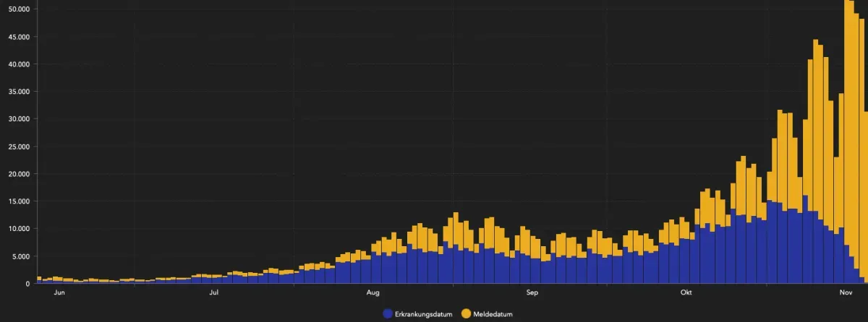The image size is (868, 322).
Task: Click the blue Erkrankungsdatum legend circle
Action: coord(388,313)
